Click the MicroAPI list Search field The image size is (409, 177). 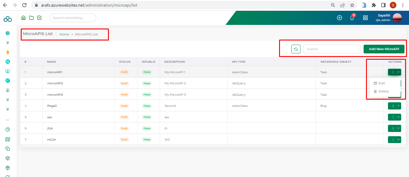[x=331, y=49]
